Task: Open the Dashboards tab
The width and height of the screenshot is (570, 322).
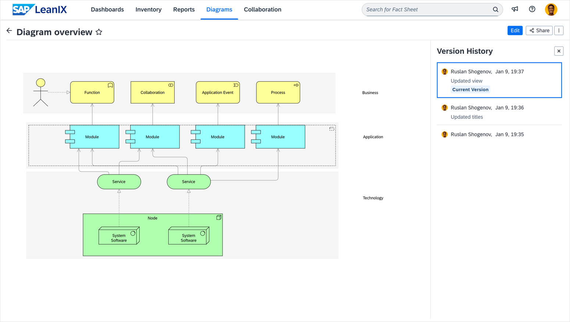Action: [107, 10]
